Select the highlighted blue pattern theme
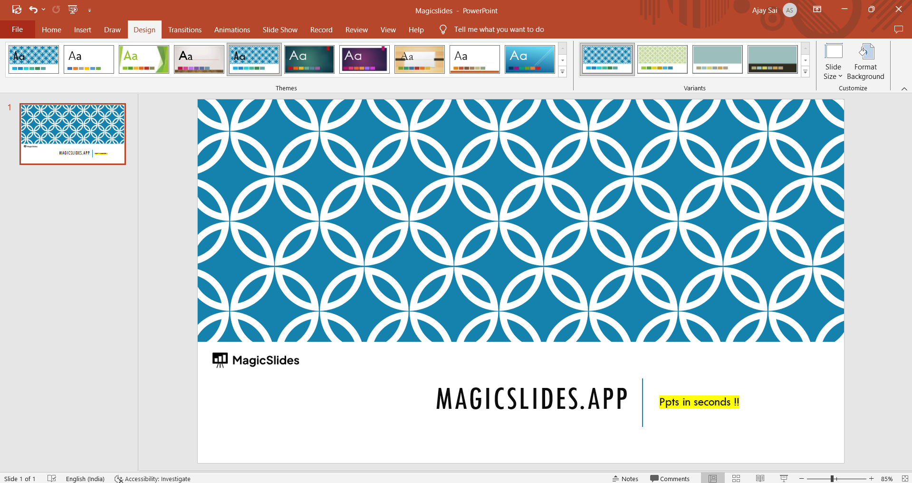 pyautogui.click(x=254, y=59)
